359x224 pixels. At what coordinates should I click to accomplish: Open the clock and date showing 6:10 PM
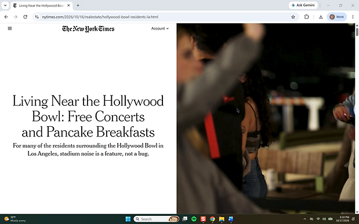pos(343,219)
